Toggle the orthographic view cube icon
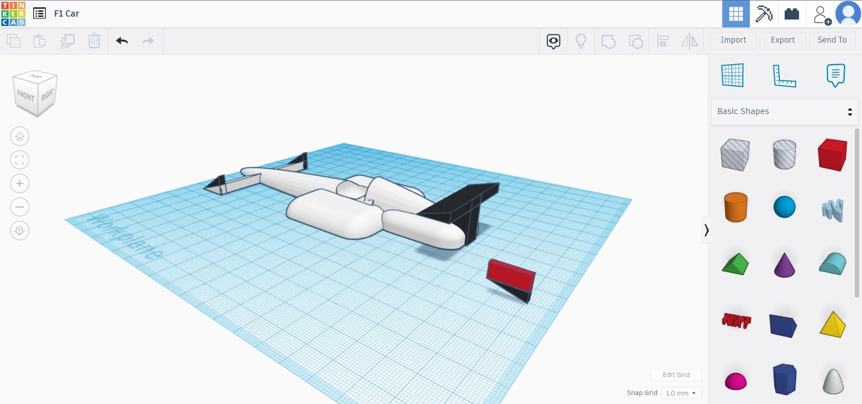Viewport: 862px width, 404px height. 20,231
